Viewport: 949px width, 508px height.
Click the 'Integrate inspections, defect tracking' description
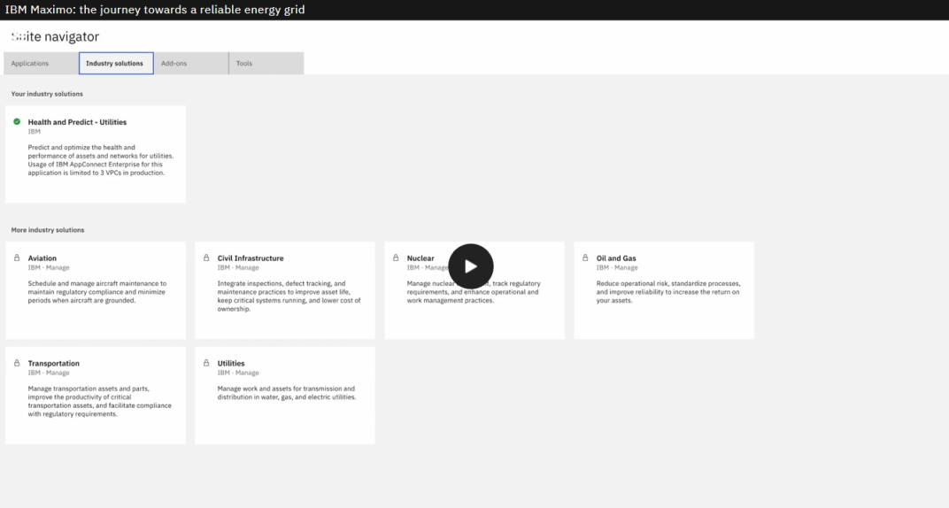click(x=289, y=296)
